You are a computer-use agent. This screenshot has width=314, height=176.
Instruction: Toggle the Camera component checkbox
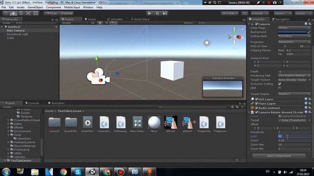tap(256, 24)
